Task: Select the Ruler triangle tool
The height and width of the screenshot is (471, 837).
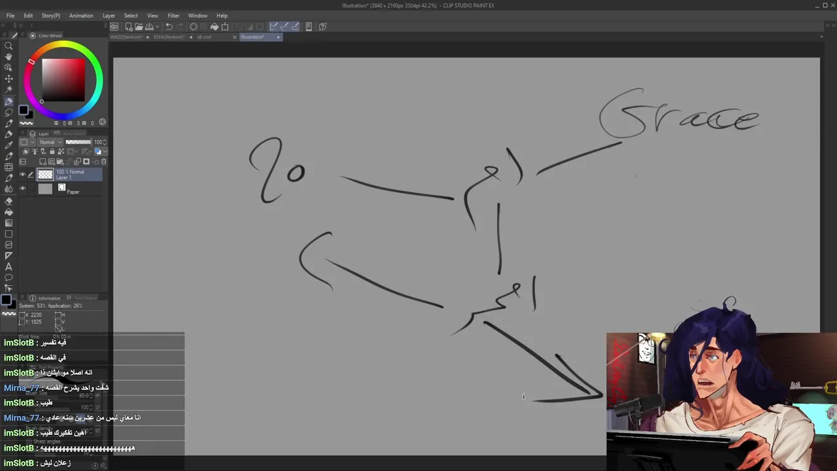Action: click(x=9, y=256)
